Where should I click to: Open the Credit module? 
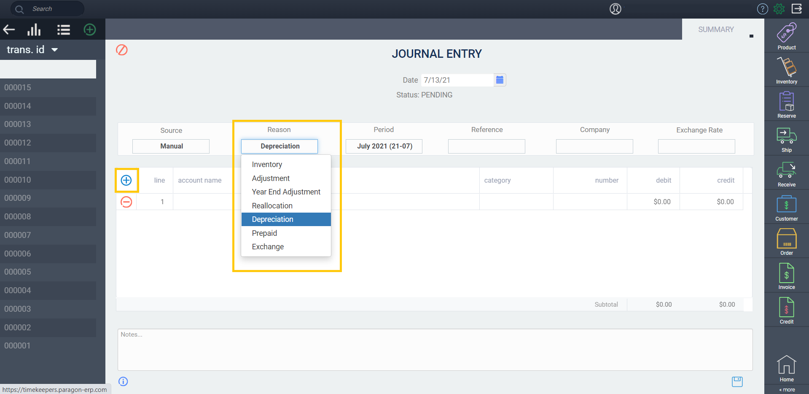click(787, 310)
